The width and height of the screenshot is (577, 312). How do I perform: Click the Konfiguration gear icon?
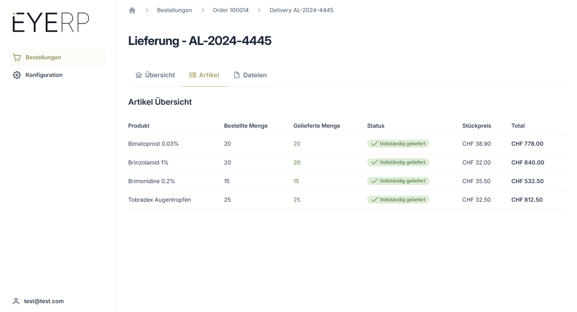(17, 75)
